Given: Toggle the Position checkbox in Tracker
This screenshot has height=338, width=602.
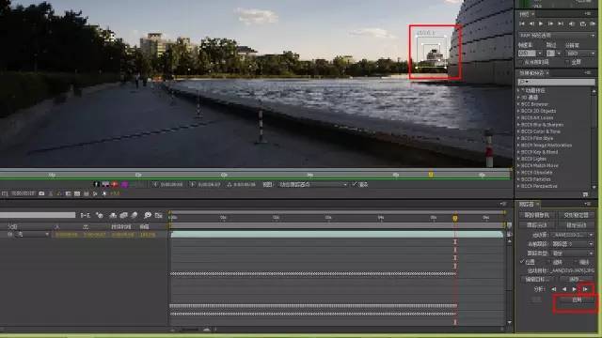Looking at the screenshot, I should click(522, 262).
